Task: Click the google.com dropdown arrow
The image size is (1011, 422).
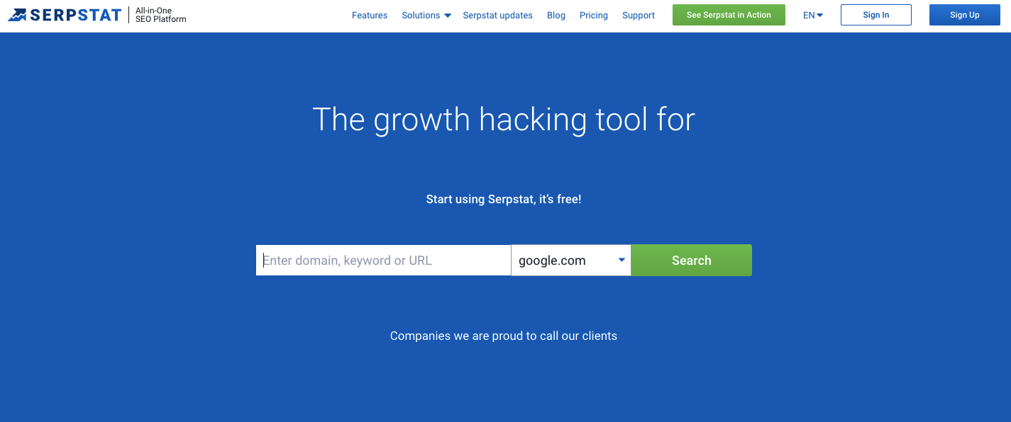Action: click(x=621, y=260)
